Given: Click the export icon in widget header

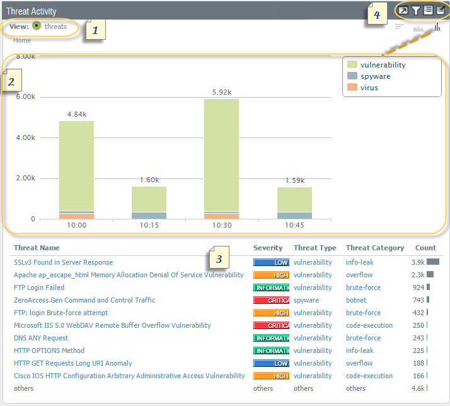Looking at the screenshot, I should point(440,10).
